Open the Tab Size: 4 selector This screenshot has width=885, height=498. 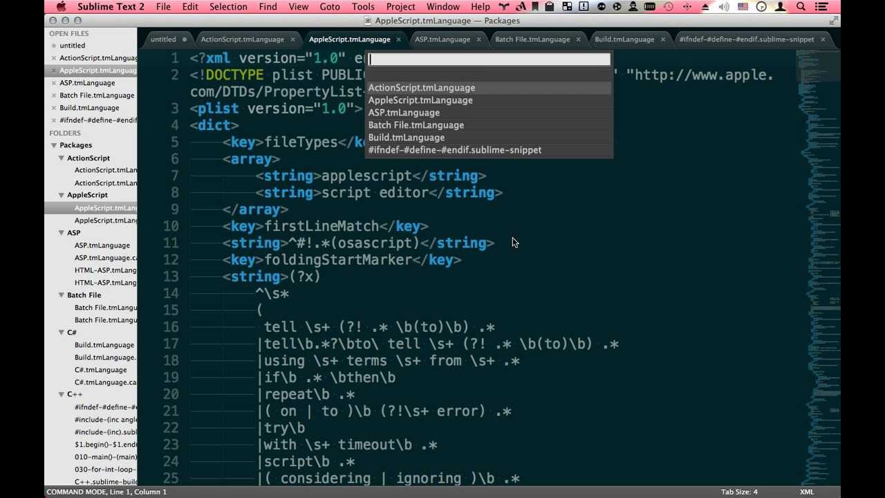tap(739, 492)
